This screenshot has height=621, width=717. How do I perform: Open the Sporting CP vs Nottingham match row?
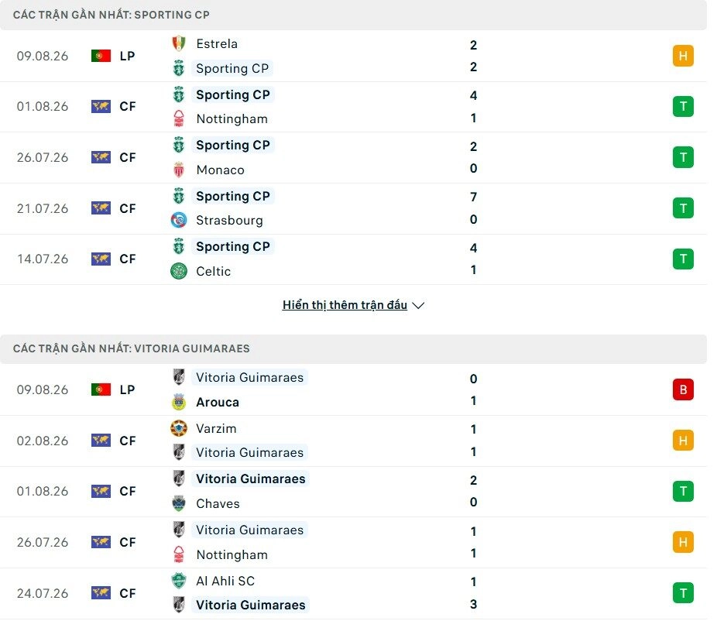coord(354,107)
